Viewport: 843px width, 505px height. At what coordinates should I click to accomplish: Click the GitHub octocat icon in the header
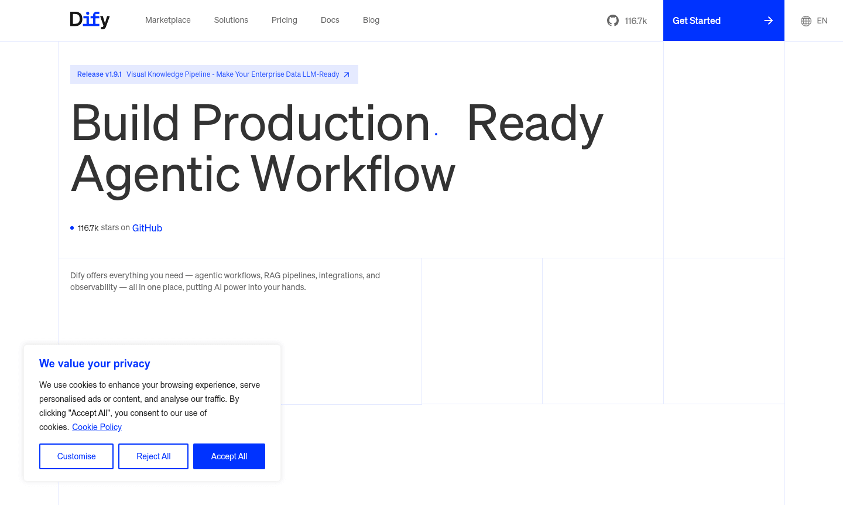coord(612,21)
